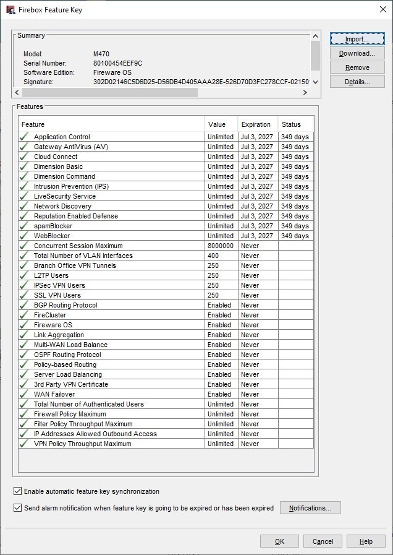This screenshot has height=555, width=393.
Task: Open the Notifications... settings
Action: click(310, 508)
